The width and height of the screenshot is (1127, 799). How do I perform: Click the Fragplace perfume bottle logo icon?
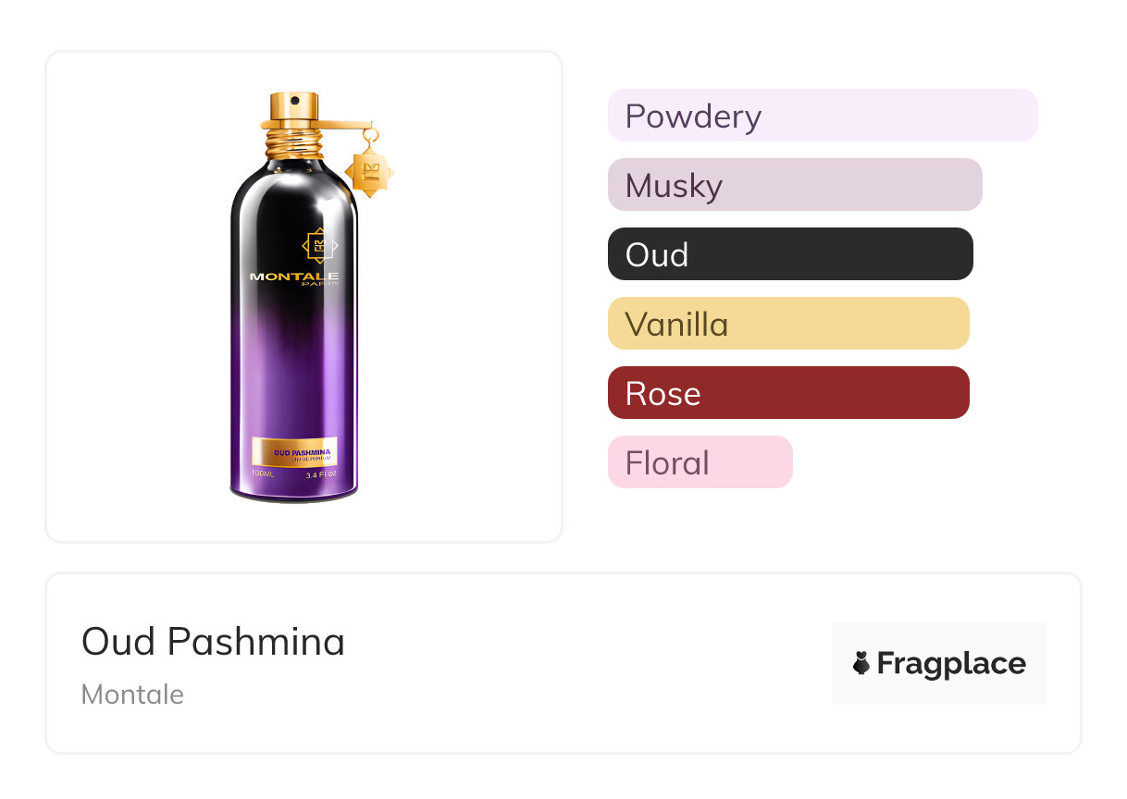[x=861, y=663]
